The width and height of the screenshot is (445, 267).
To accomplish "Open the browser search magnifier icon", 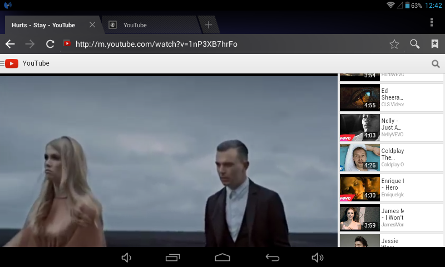I will coord(414,44).
